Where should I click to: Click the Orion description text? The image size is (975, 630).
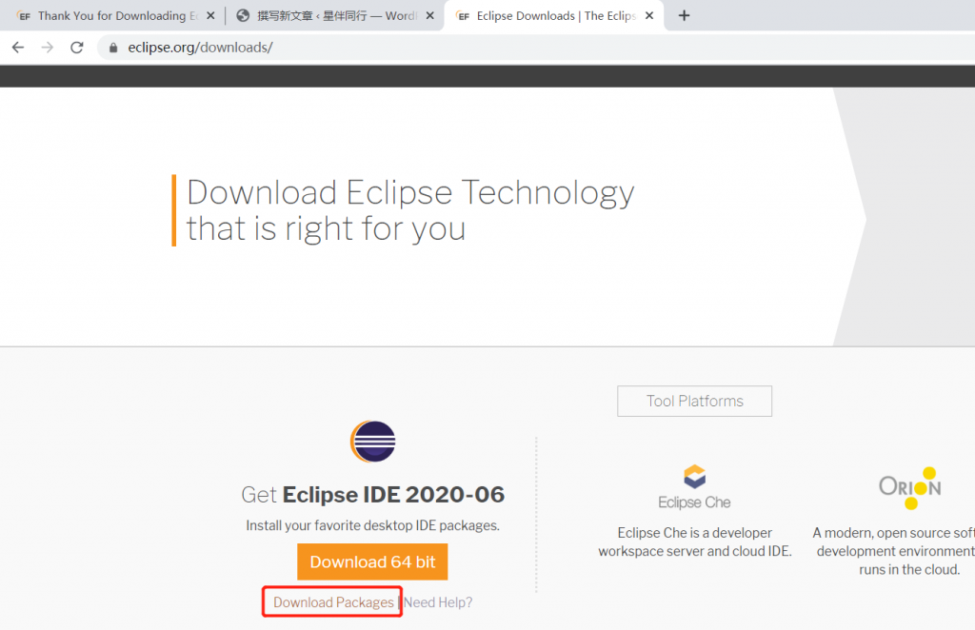click(895, 551)
